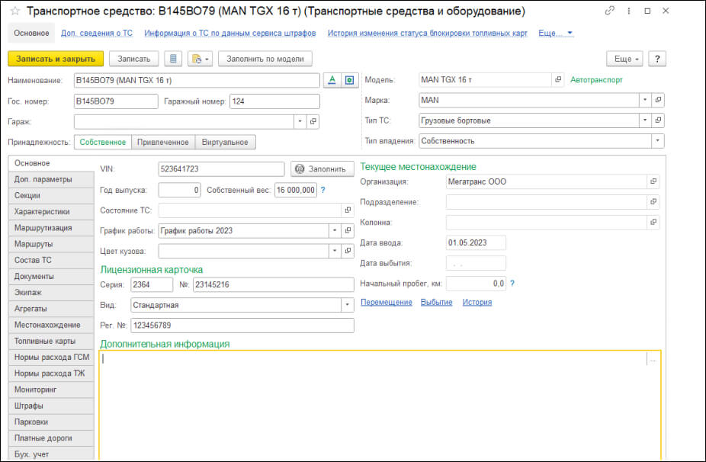Image resolution: width=706 pixels, height=462 pixels.
Task: Click Заполнить button next to VIN
Action: coord(323,168)
